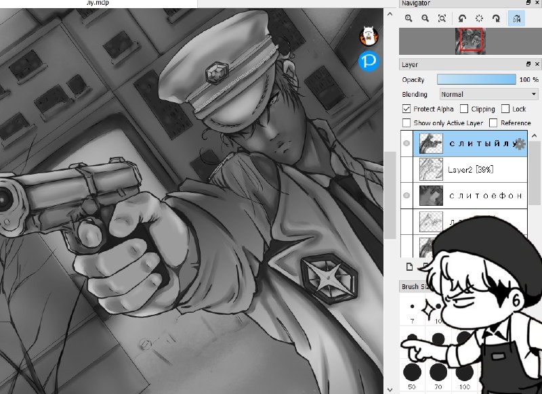542x394 pixels.
Task: Click the fit-to-window zoom icon
Action: coord(442,18)
